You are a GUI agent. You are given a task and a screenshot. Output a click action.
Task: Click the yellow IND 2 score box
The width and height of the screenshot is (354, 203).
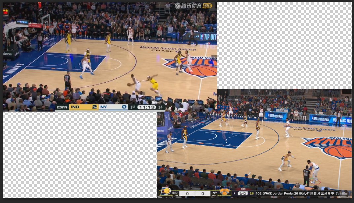click(84, 107)
